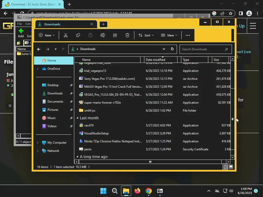Click the volume speaker tray icon
Screen dimensions: 263x197
231,191
